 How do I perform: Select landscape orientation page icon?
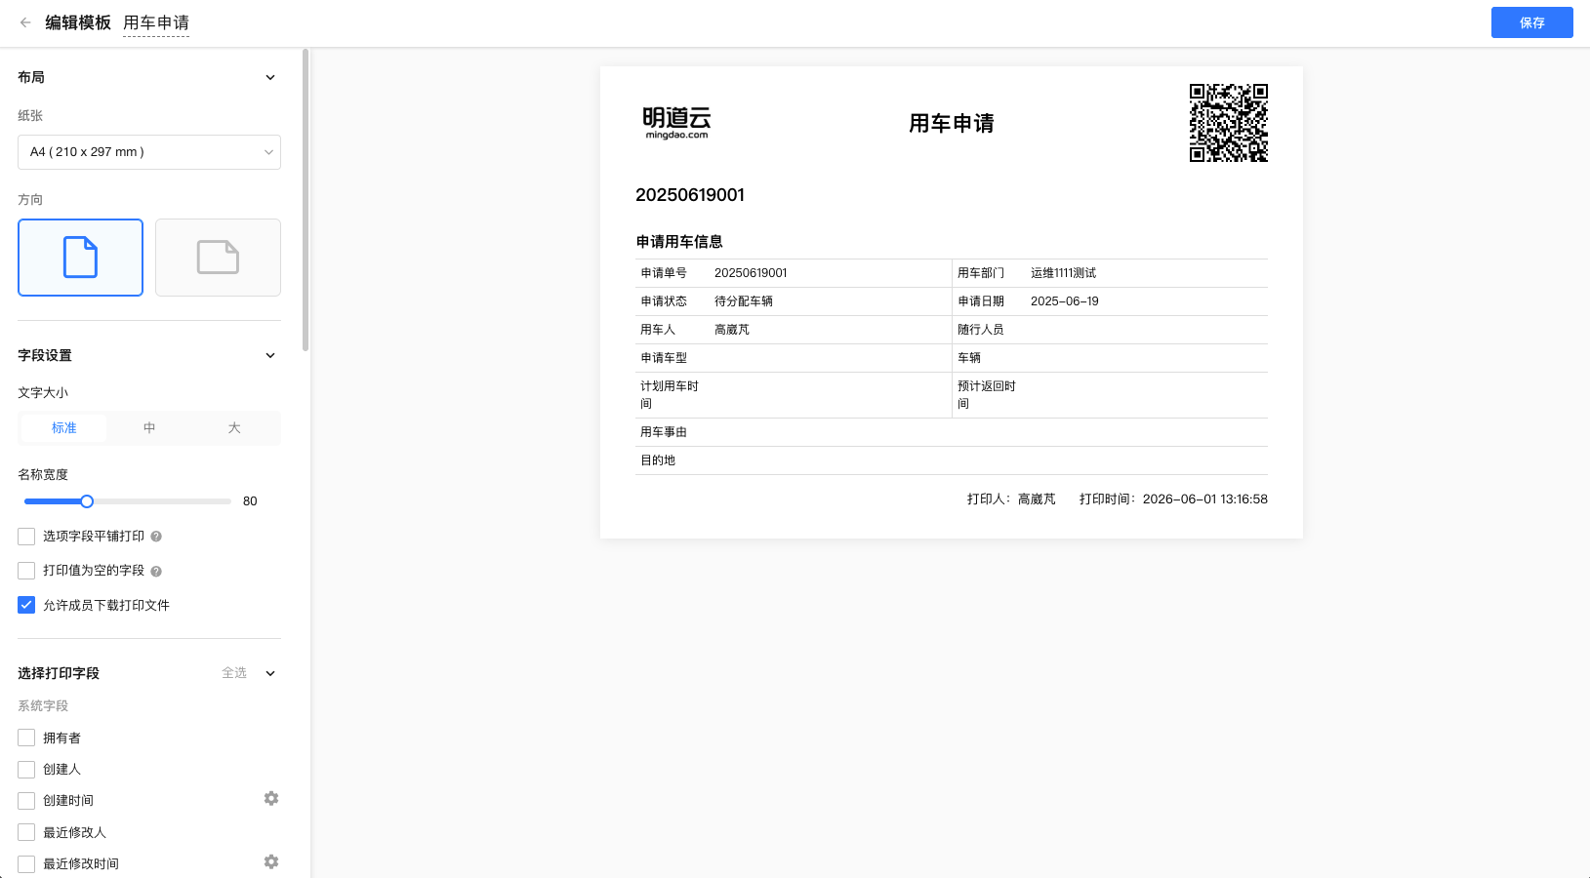218,258
